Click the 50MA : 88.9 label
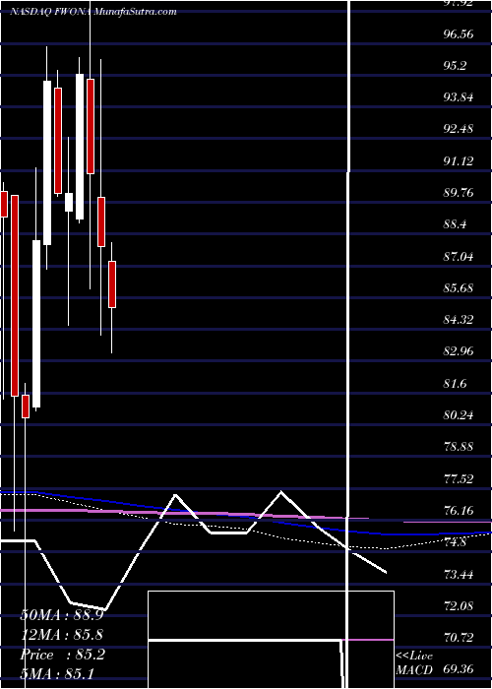Image resolution: width=492 pixels, height=689 pixels. point(62,615)
